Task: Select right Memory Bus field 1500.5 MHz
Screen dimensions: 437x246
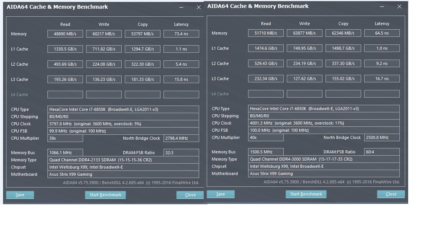Action: (266, 152)
